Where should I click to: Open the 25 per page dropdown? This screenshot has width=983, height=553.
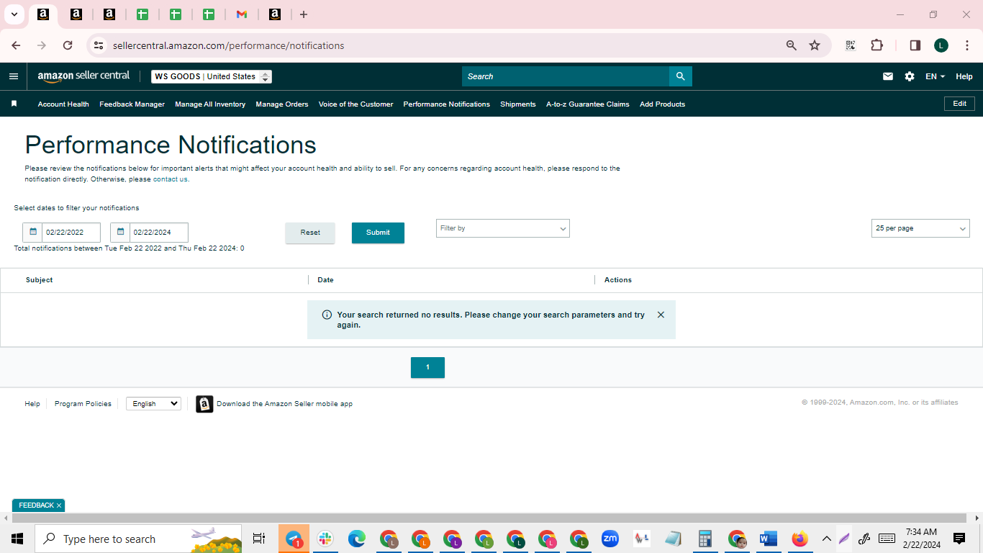click(920, 228)
